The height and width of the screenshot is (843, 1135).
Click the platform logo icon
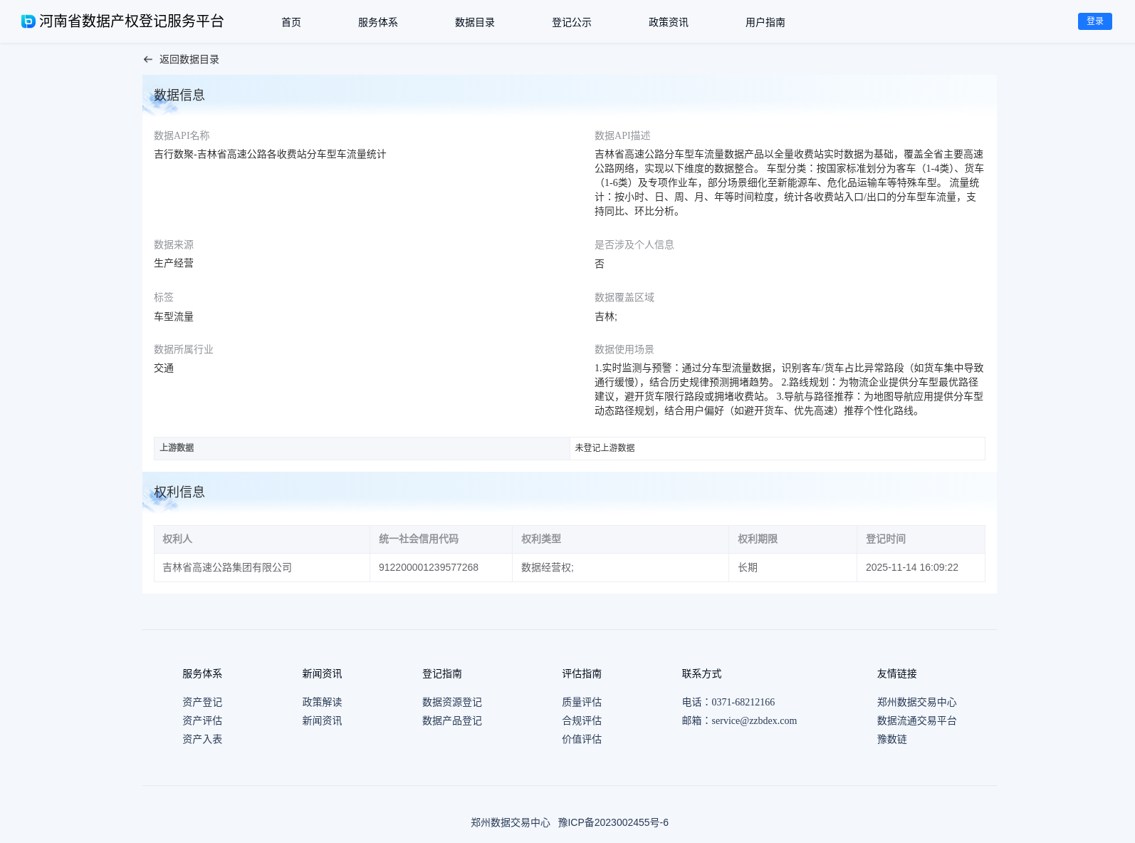click(x=28, y=21)
